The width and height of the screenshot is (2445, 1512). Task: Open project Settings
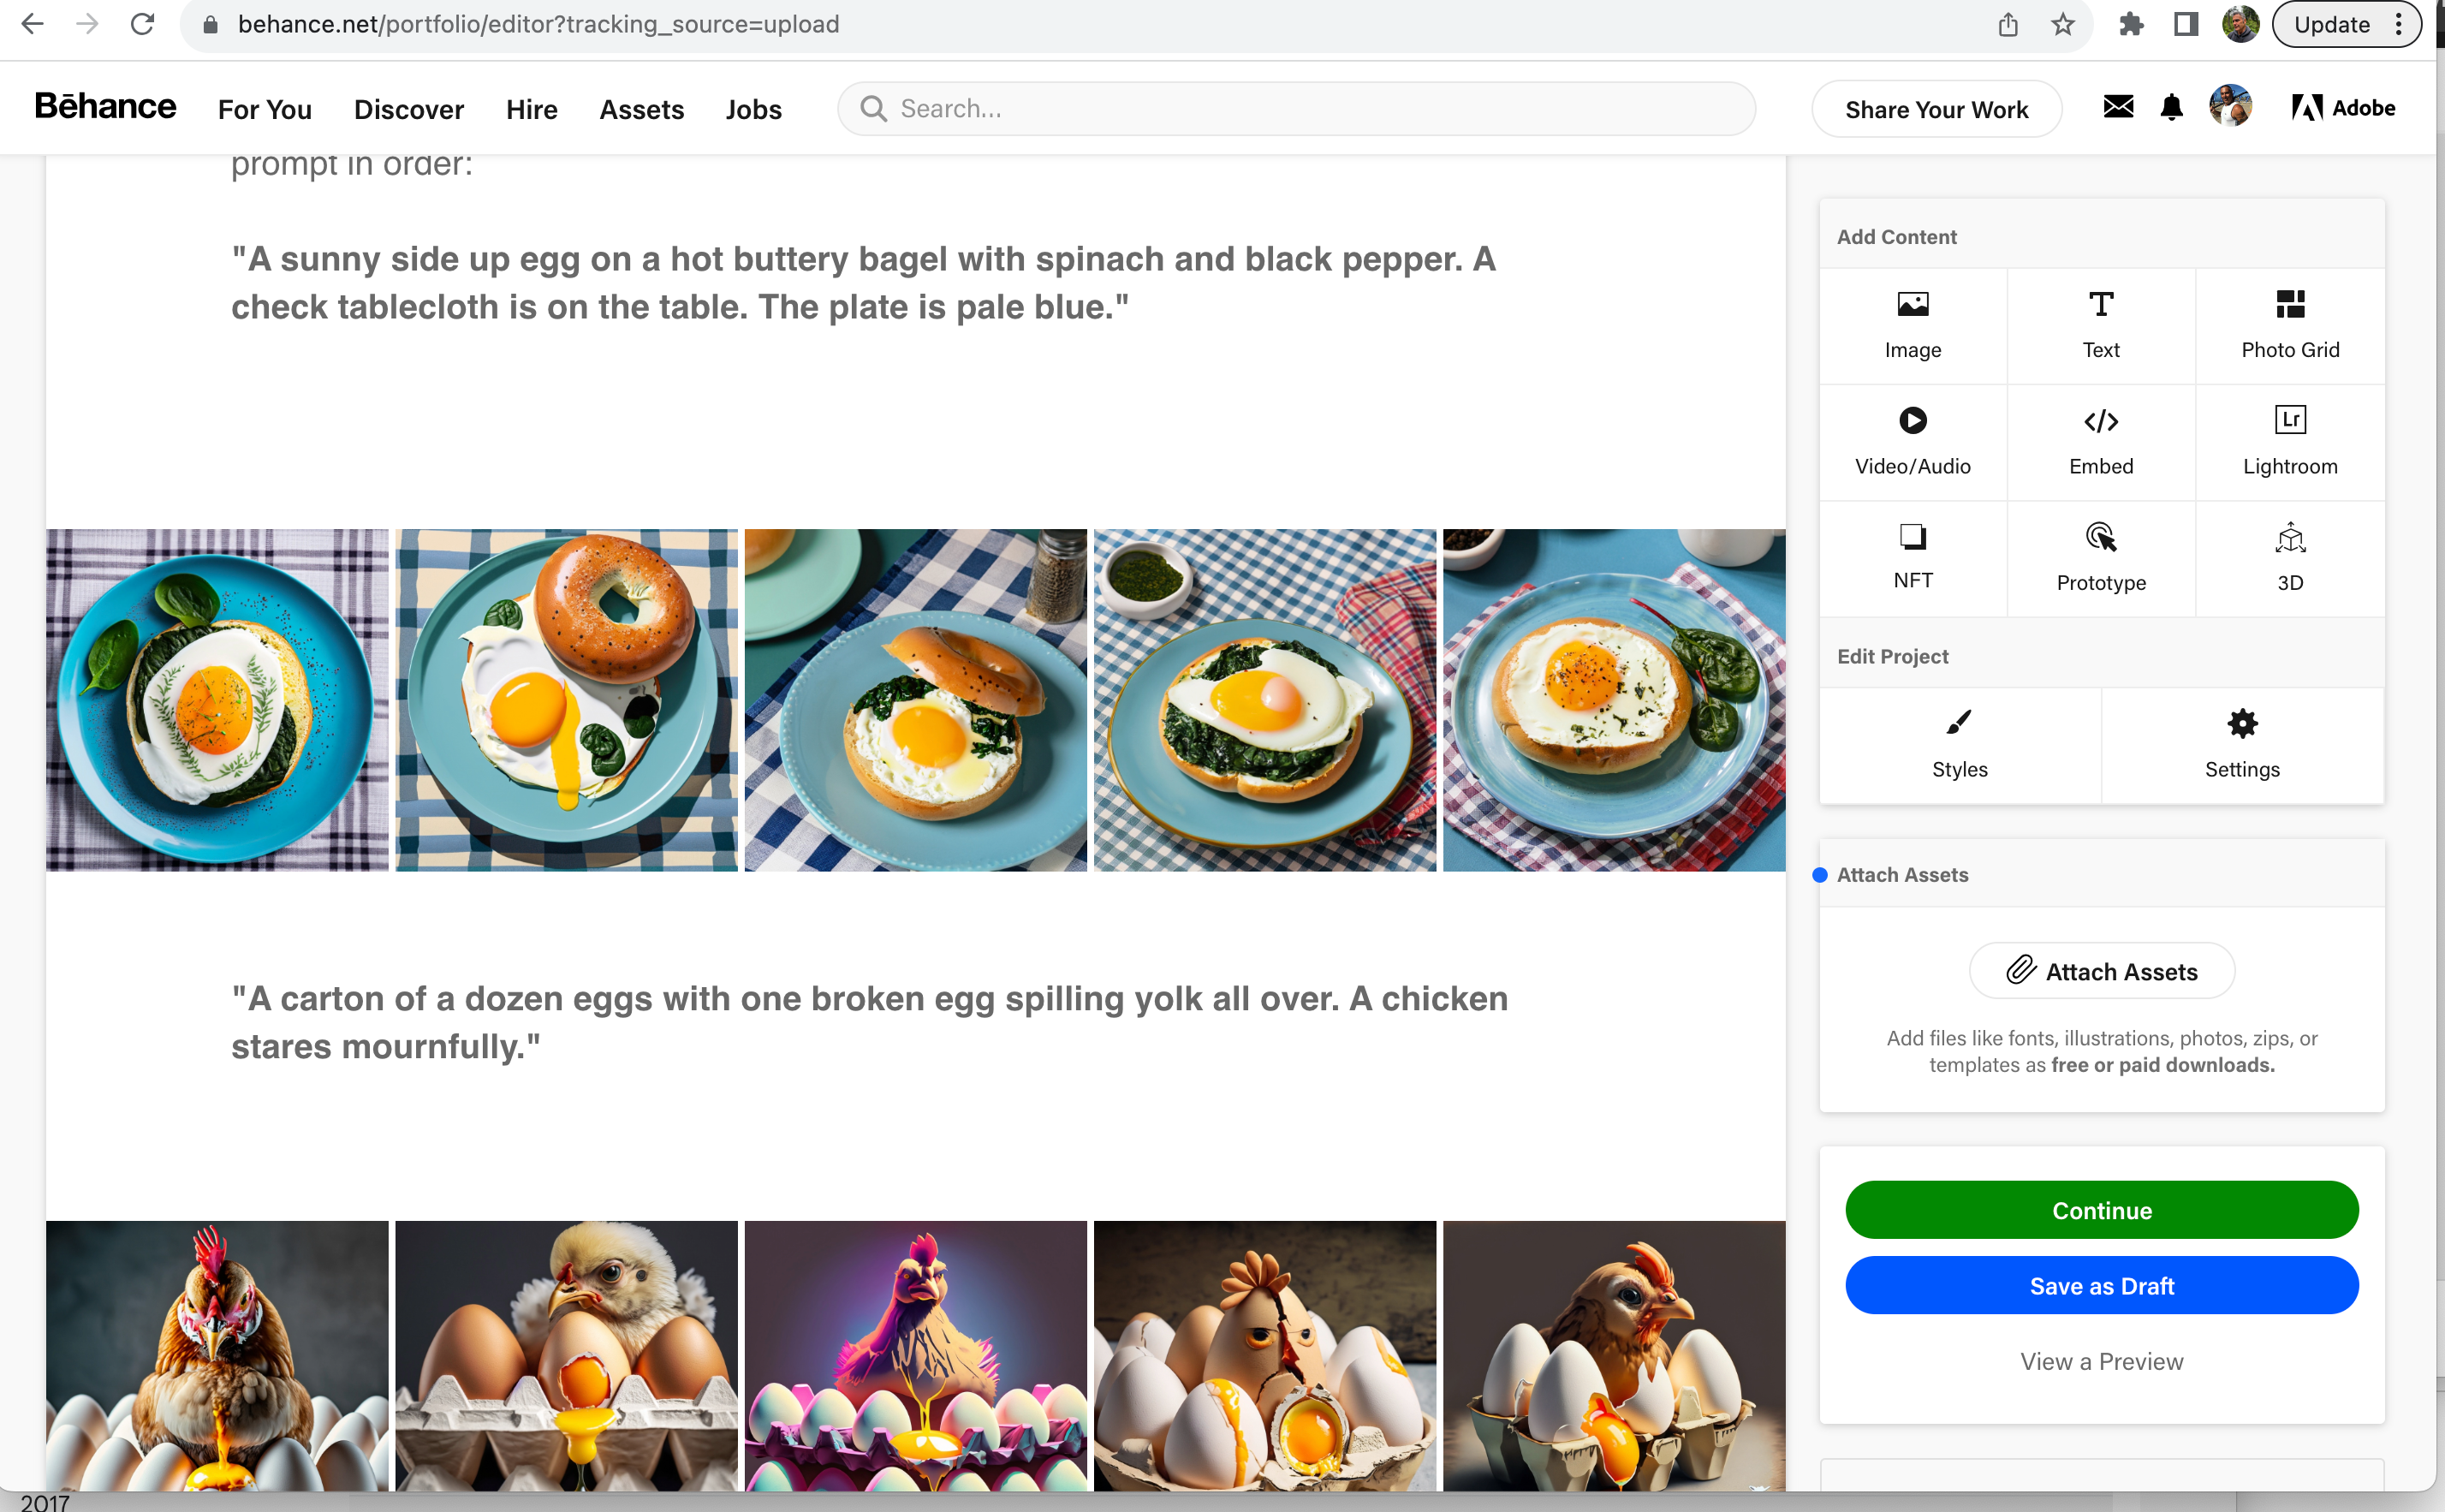2241,744
